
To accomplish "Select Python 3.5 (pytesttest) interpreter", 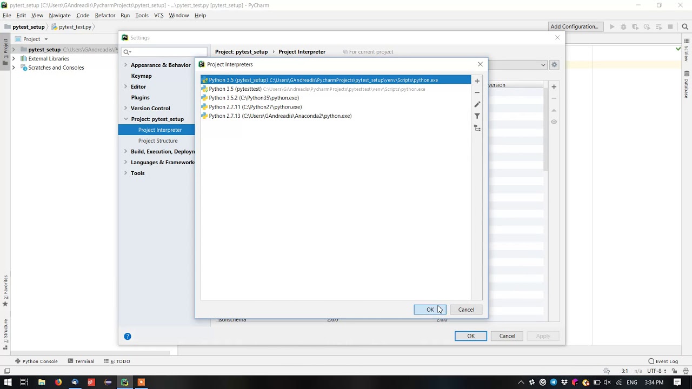I will point(336,89).
